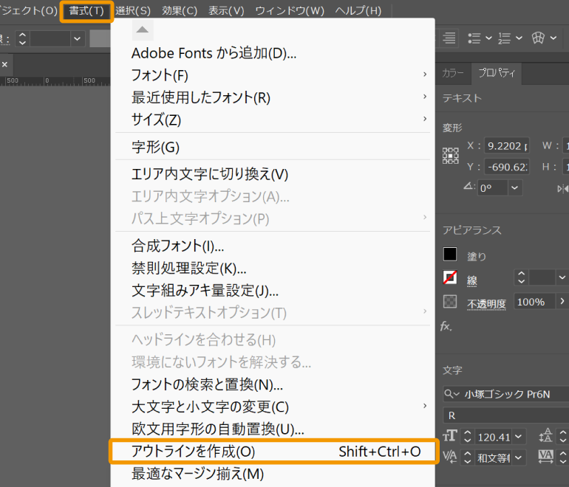Edit the X position field
569x487 pixels.
click(x=507, y=146)
